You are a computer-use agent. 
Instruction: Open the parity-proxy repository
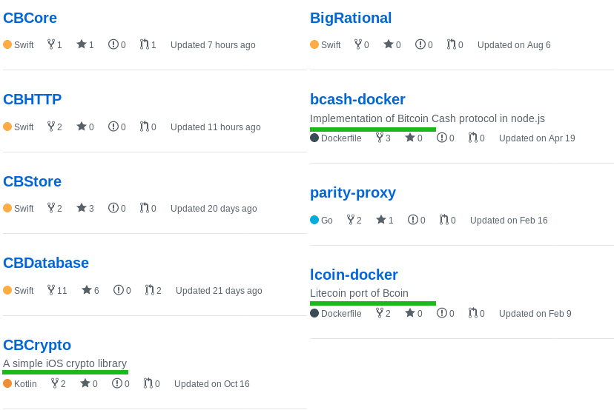(x=353, y=192)
